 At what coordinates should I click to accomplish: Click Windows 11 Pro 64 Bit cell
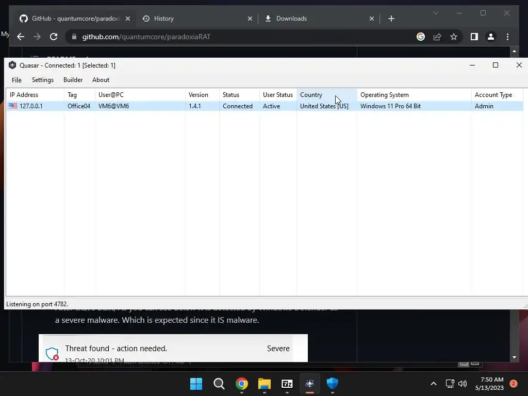391,106
